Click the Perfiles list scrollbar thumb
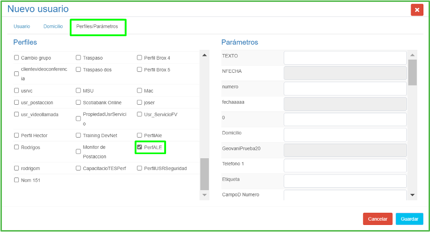This screenshot has width=430, height=232. (x=204, y=174)
